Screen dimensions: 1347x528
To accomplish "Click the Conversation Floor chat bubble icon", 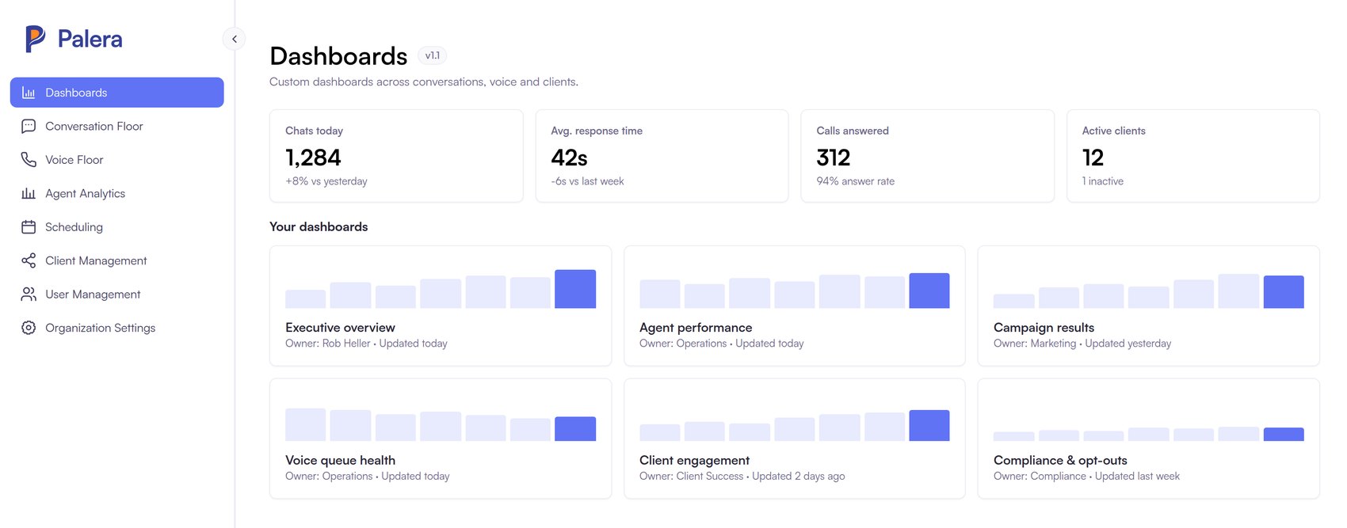I will point(29,126).
